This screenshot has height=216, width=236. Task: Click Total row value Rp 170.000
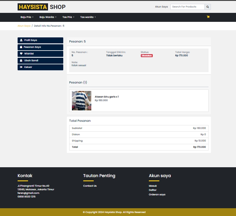coord(199,147)
